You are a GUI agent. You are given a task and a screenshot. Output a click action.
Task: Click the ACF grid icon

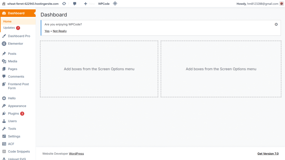coord(4,144)
